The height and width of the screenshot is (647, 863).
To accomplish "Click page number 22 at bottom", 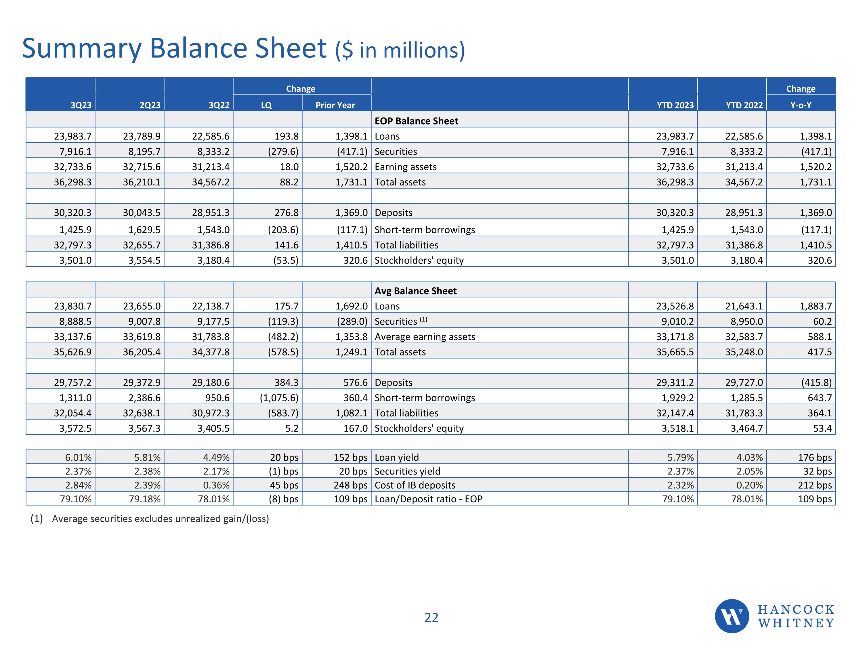I will pyautogui.click(x=431, y=617).
